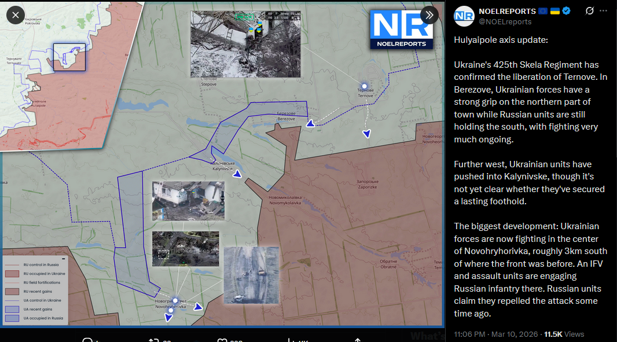Image resolution: width=617 pixels, height=342 pixels.
Task: Open the @NOELreports handle link
Action: [505, 22]
